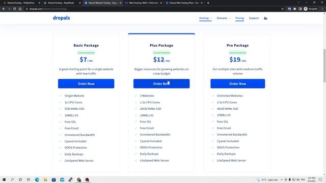Open the Pricing page
Viewport: 326px width, 183px height.
pos(240,18)
